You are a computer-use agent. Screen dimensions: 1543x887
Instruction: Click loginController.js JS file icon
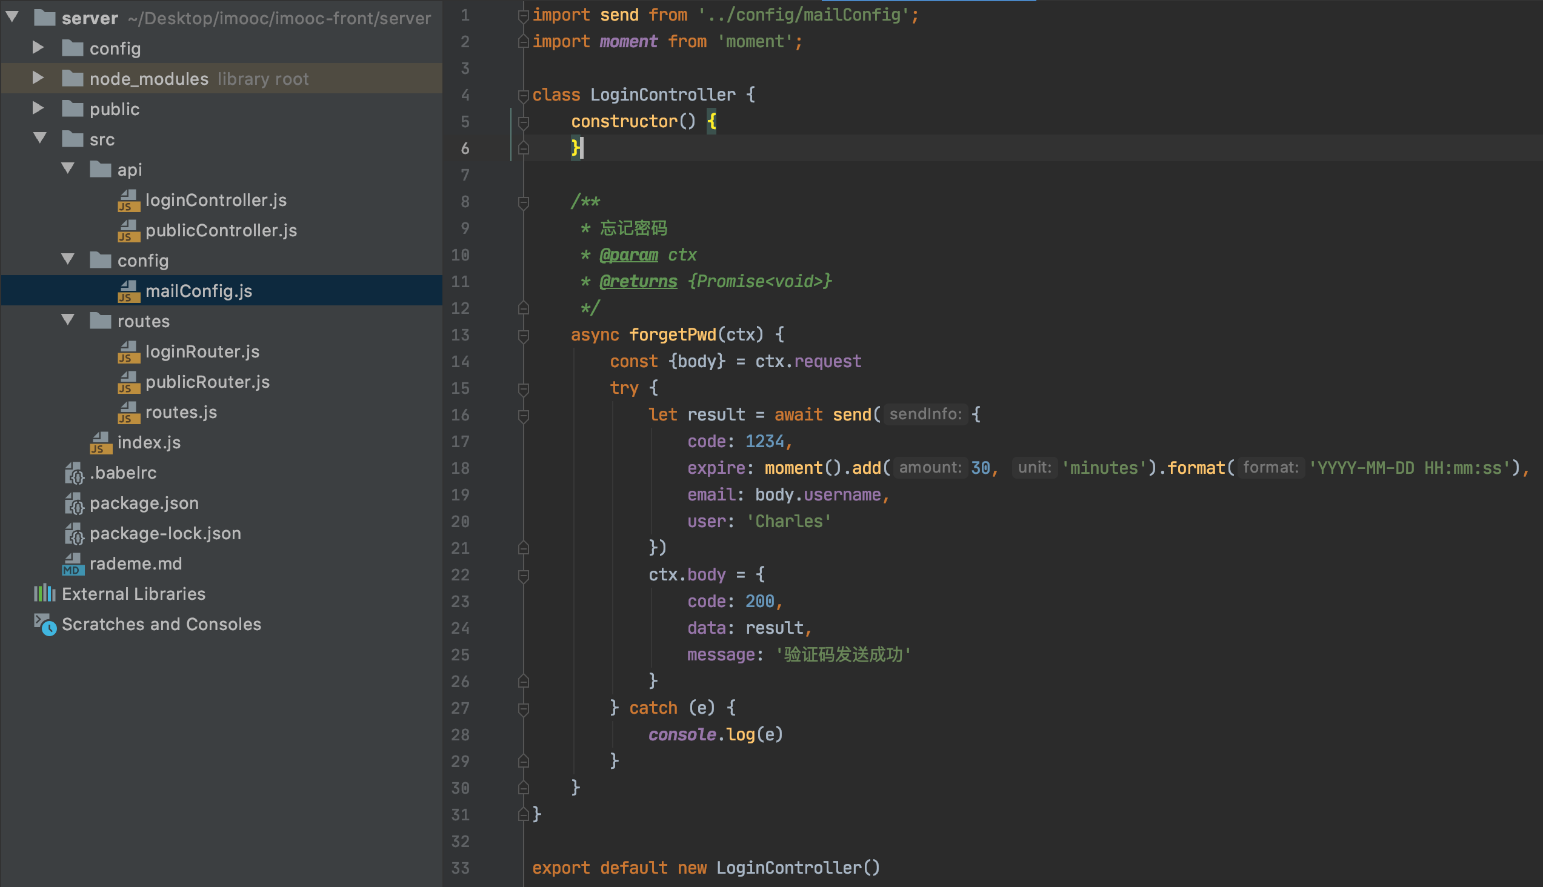pos(128,201)
